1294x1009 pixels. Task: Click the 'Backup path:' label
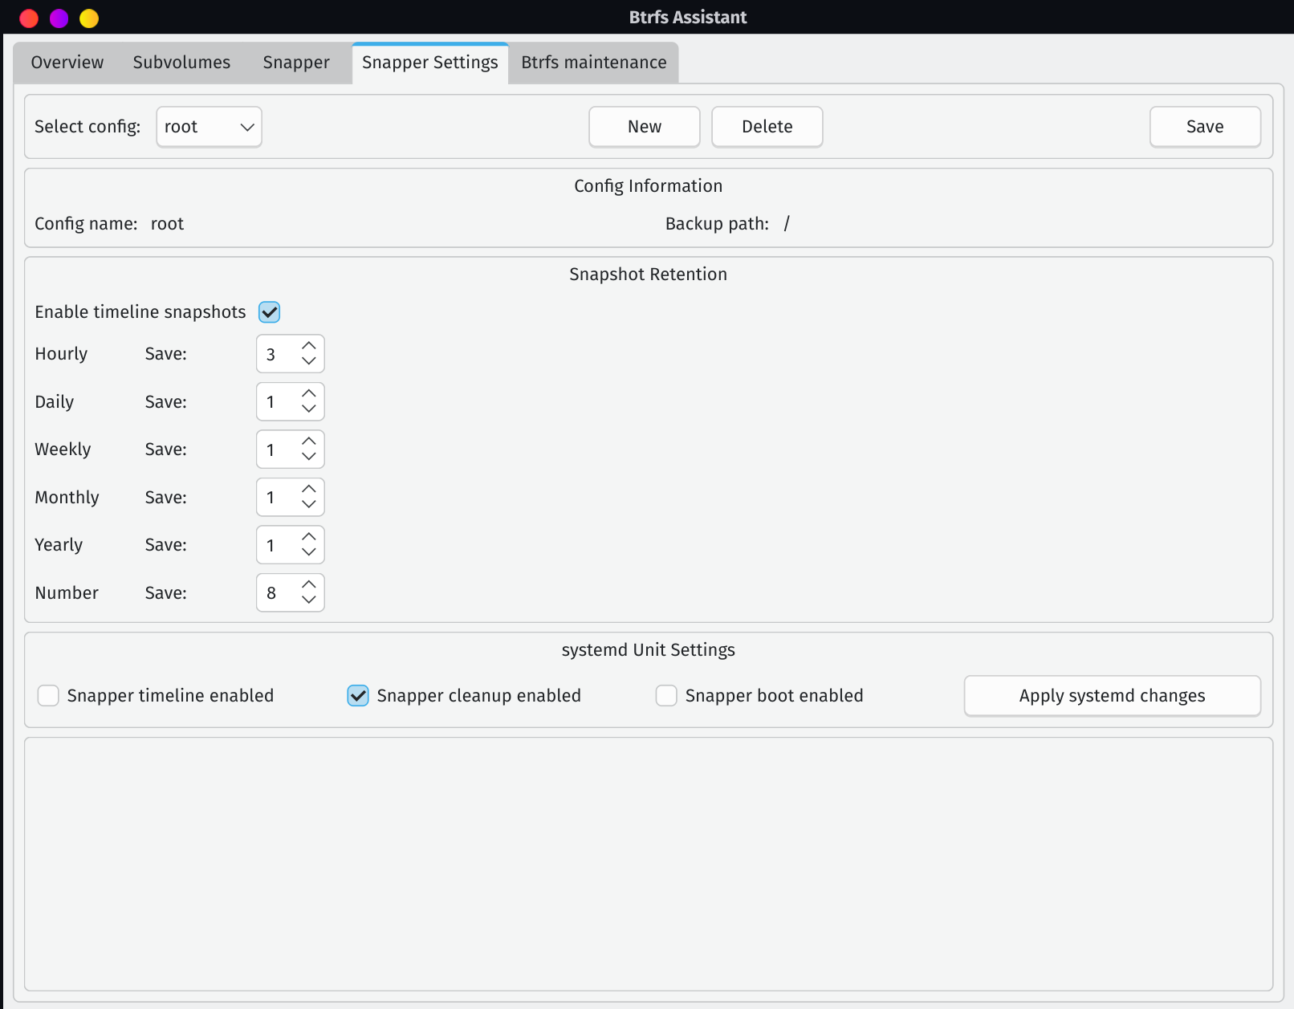click(x=717, y=224)
